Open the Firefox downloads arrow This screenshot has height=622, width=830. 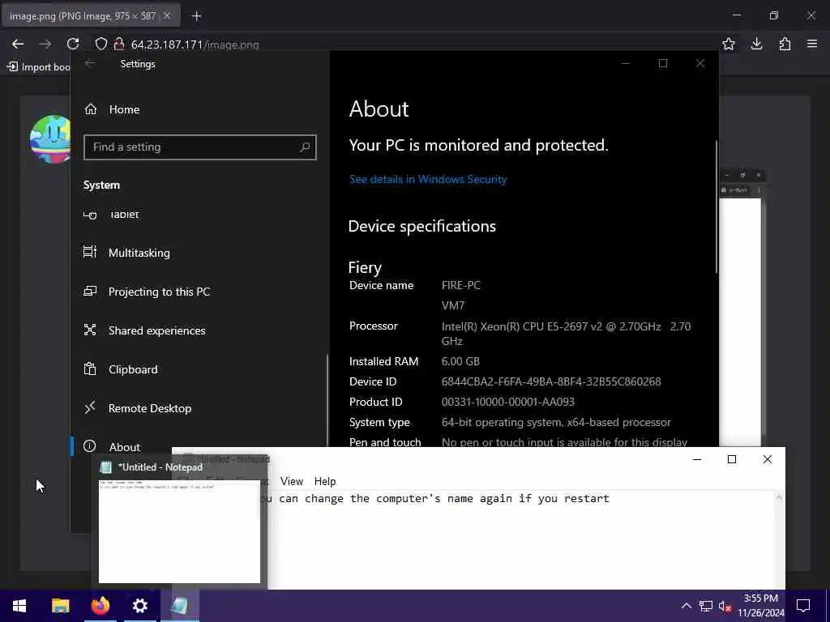756,45
